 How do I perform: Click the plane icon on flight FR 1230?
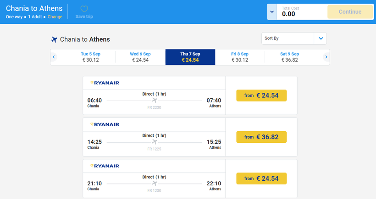pyautogui.click(x=155, y=183)
